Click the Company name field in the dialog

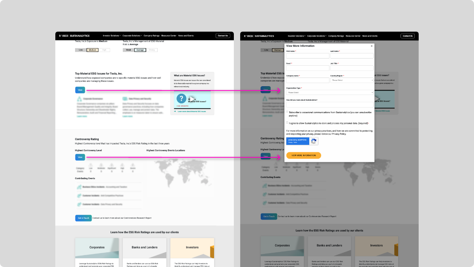[308, 80]
